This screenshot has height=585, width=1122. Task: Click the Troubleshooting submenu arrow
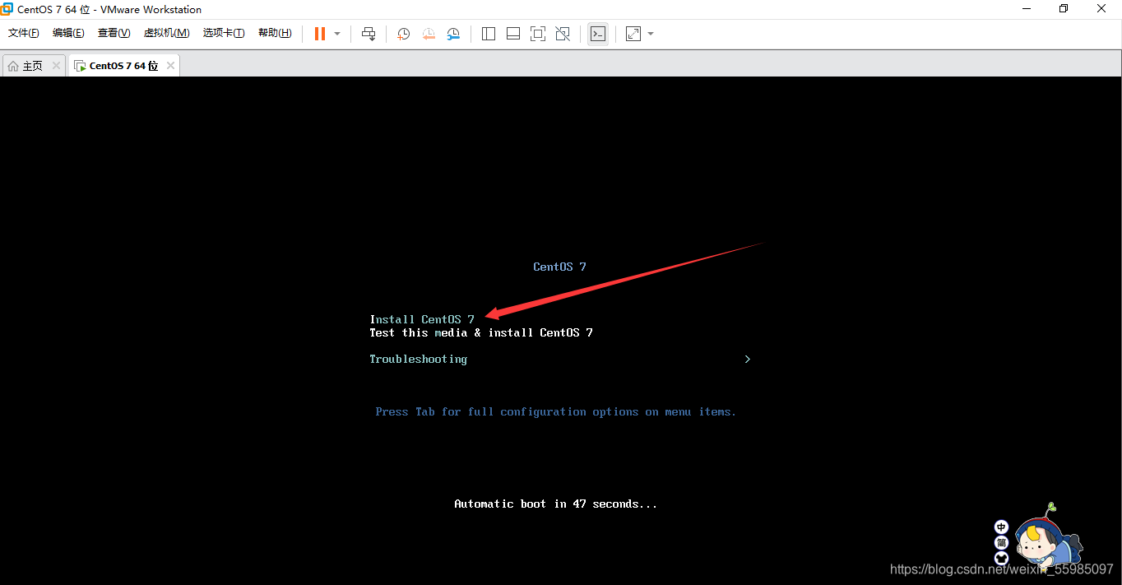[747, 360]
